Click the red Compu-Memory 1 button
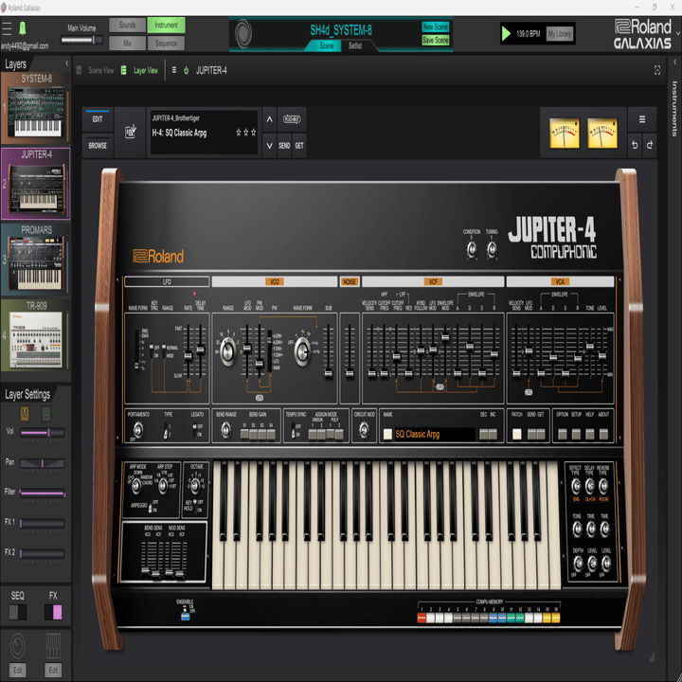Screen dimensions: 682x682 pyautogui.click(x=421, y=618)
